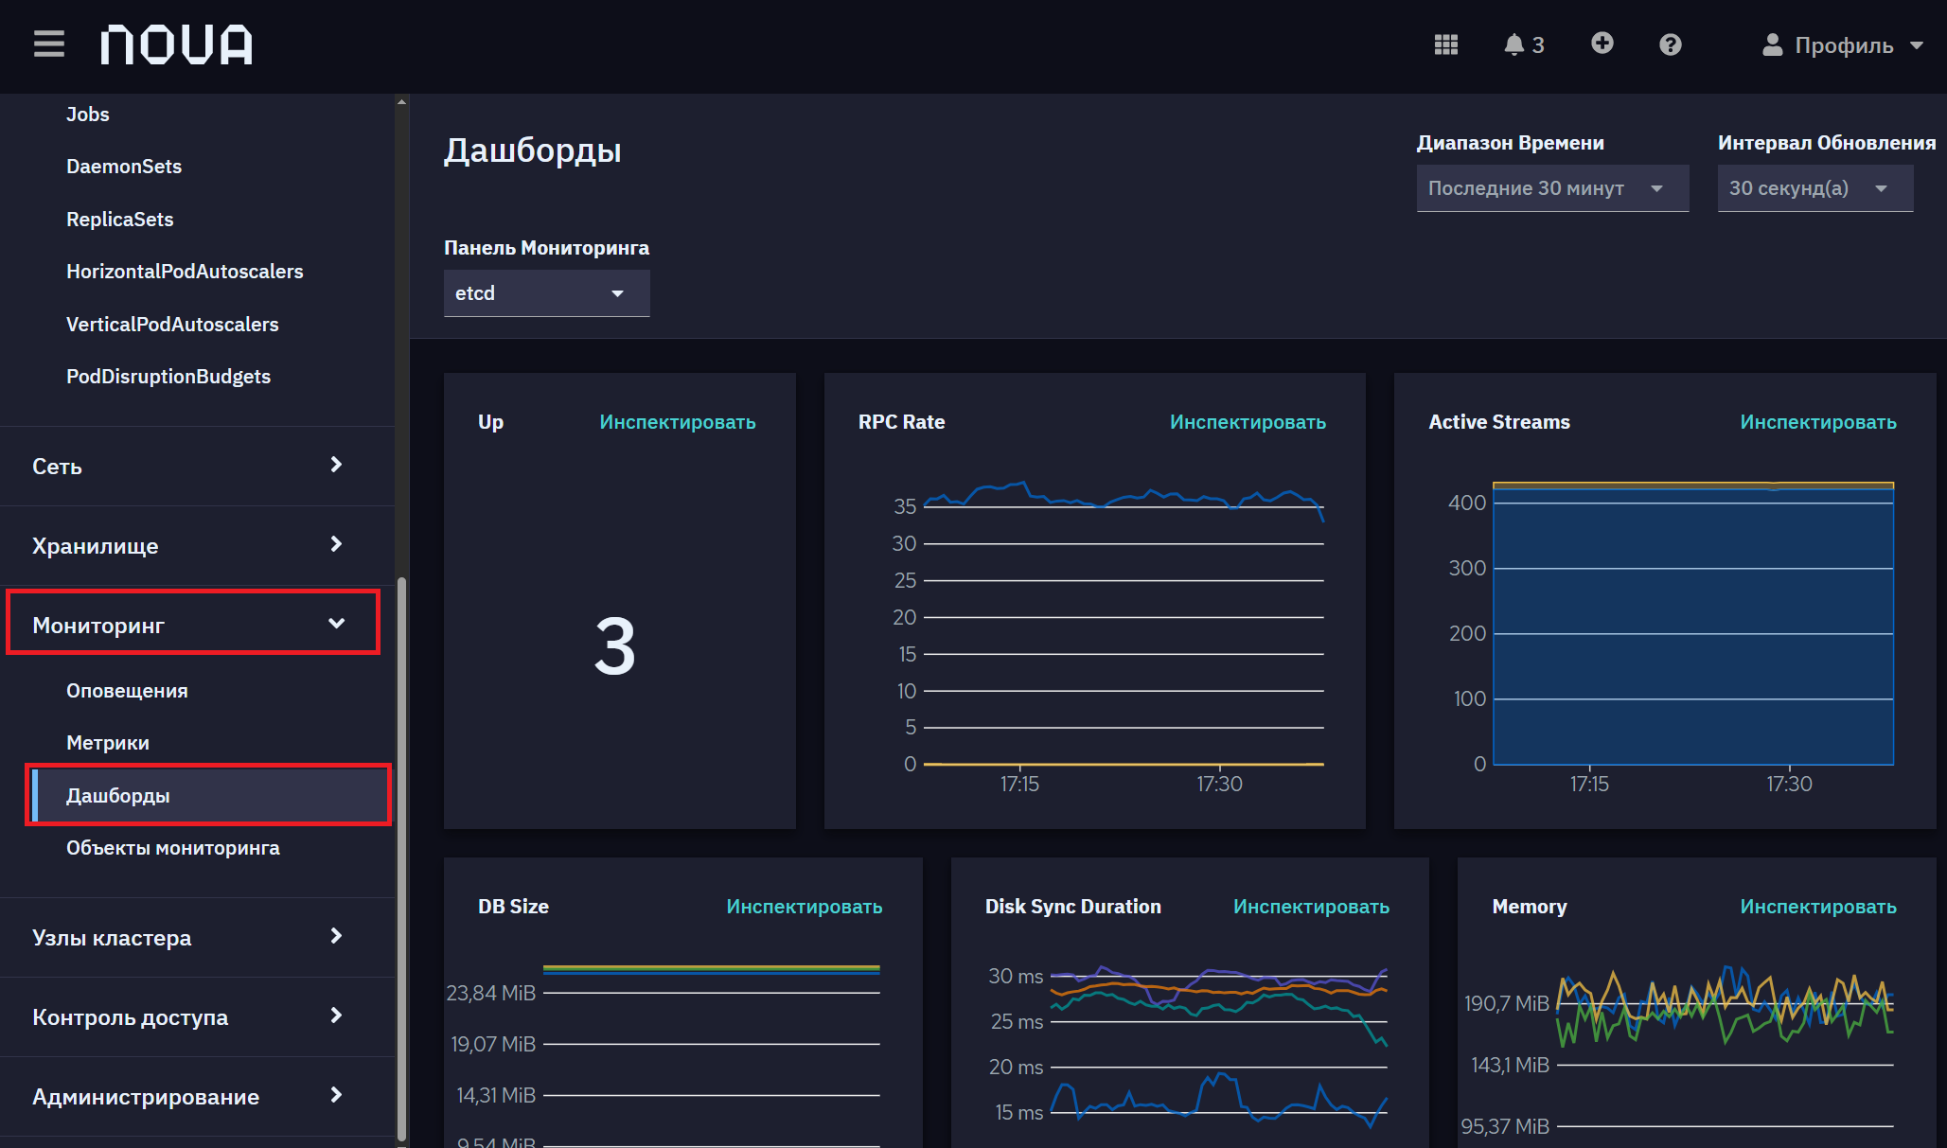Go to Объекты мониторинга page
1947x1148 pixels.
(173, 848)
